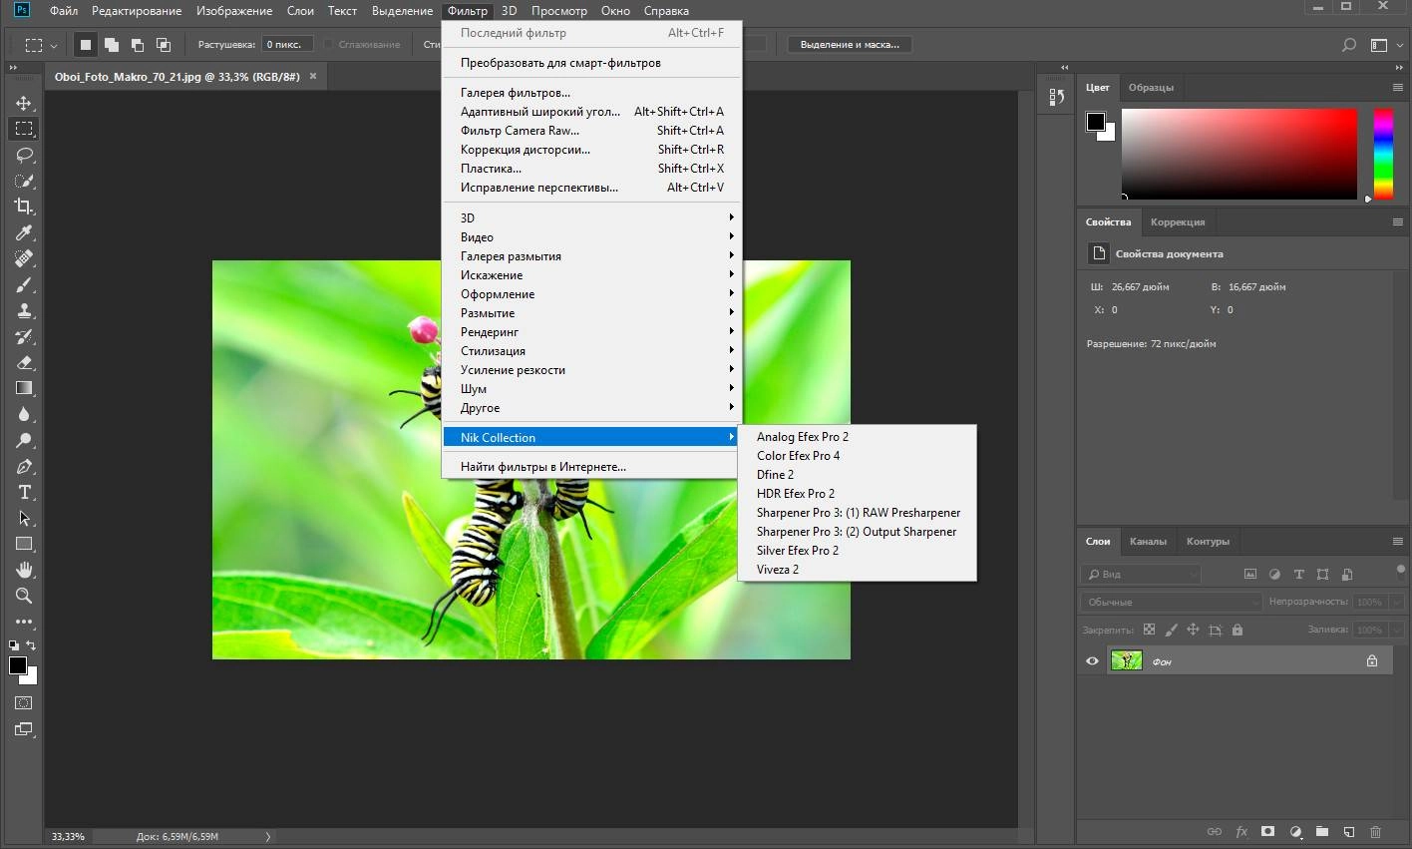The width and height of the screenshot is (1412, 849).
Task: Create new adjustment layer
Action: tap(1294, 831)
